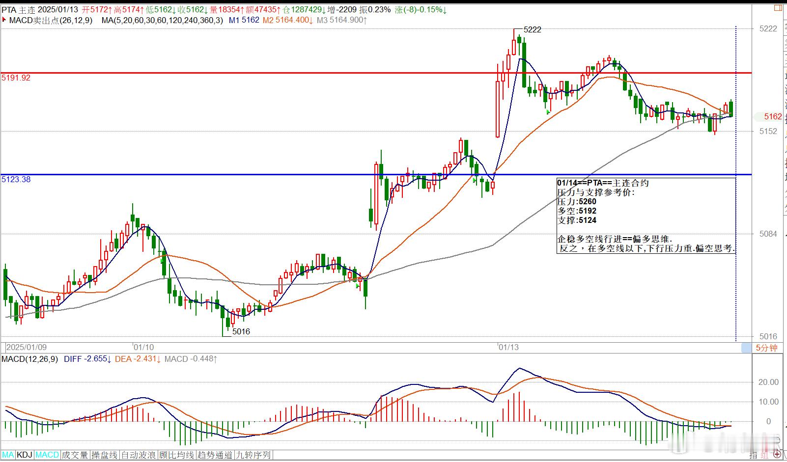
Task: Click the '企稳多空线行进==偏多思维.' note
Action: coord(615,239)
